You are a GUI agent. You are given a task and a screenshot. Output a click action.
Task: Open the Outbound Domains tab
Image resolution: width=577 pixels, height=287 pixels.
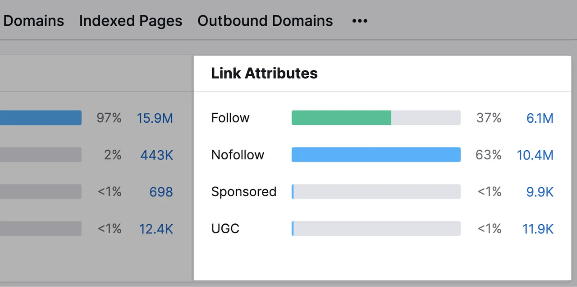(265, 21)
